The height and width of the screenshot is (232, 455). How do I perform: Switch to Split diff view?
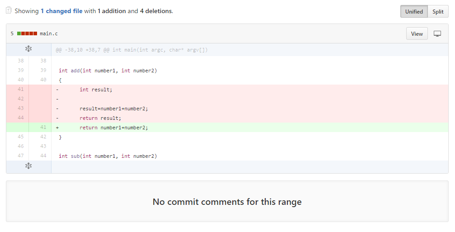point(438,12)
